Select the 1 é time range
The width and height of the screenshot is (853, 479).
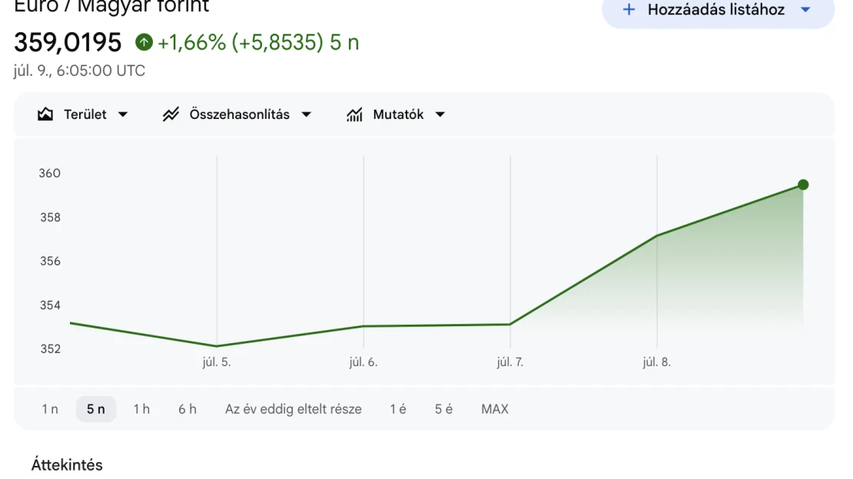[x=398, y=409]
